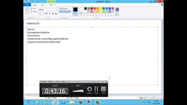Toggle Italic formatting
This screenshot has height=105, width=187.
pyautogui.click(x=50, y=14)
